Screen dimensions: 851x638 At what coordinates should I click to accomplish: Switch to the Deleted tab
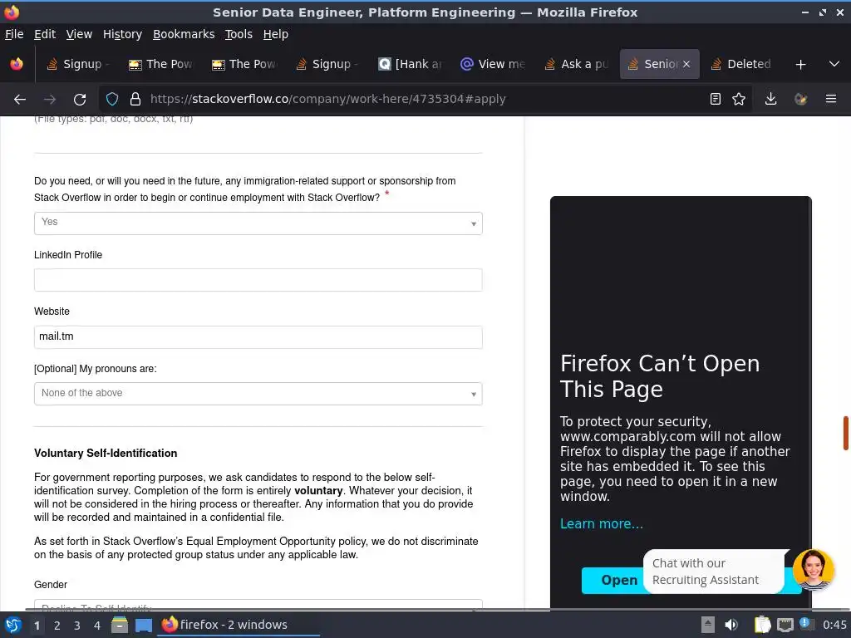(742, 64)
